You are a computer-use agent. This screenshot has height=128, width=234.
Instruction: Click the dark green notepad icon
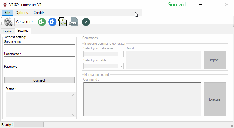(86, 22)
